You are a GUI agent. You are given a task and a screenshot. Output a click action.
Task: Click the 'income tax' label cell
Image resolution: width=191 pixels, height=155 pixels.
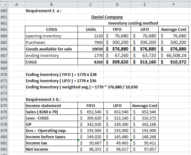[x=52, y=143]
